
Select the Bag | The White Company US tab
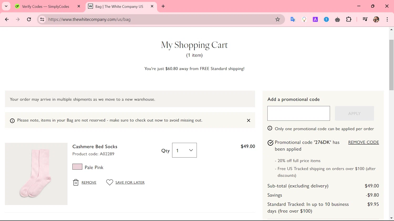tap(119, 7)
